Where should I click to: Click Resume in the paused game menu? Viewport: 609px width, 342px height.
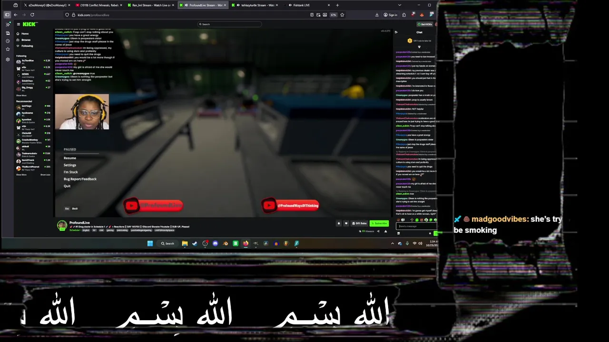coord(70,158)
